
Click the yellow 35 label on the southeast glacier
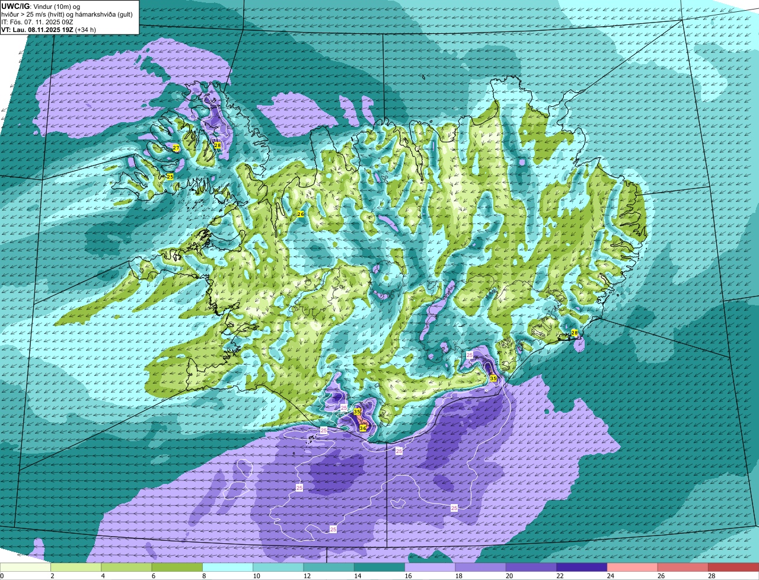pos(493,378)
